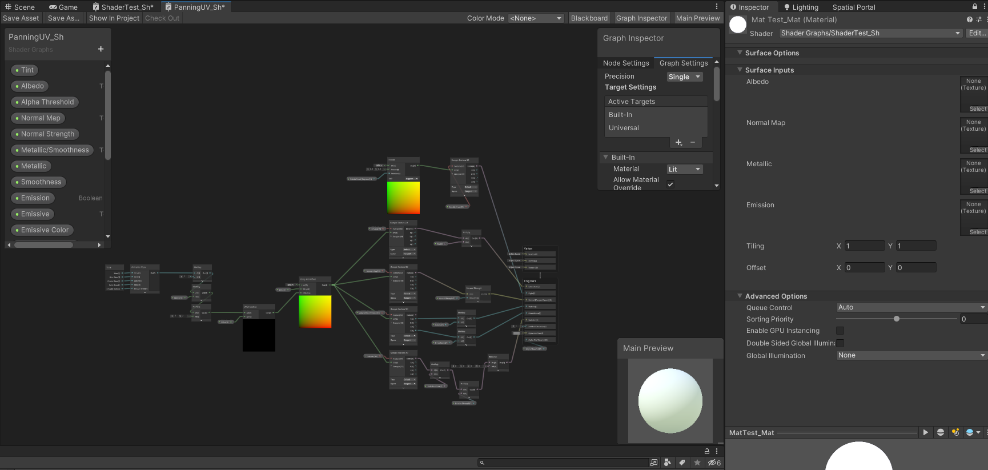Toggle the Main Preview panel button

698,18
